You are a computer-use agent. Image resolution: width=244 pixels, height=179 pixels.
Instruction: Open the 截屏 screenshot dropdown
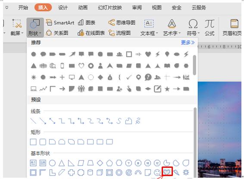17,28
